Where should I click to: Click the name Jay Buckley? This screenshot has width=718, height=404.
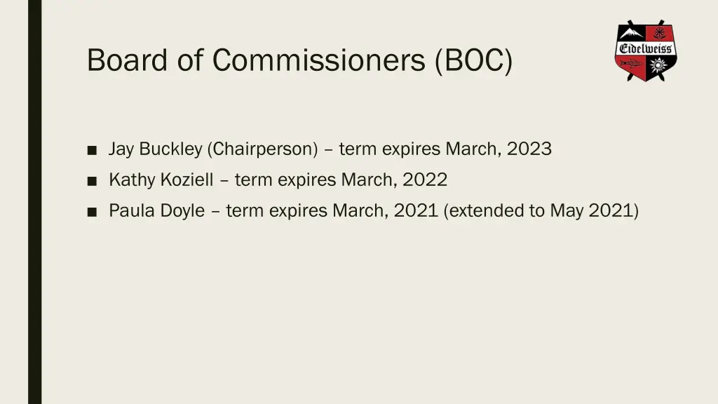pos(155,149)
